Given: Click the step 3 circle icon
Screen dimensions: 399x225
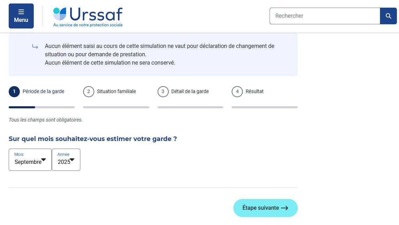Looking at the screenshot, I should pos(163,92).
